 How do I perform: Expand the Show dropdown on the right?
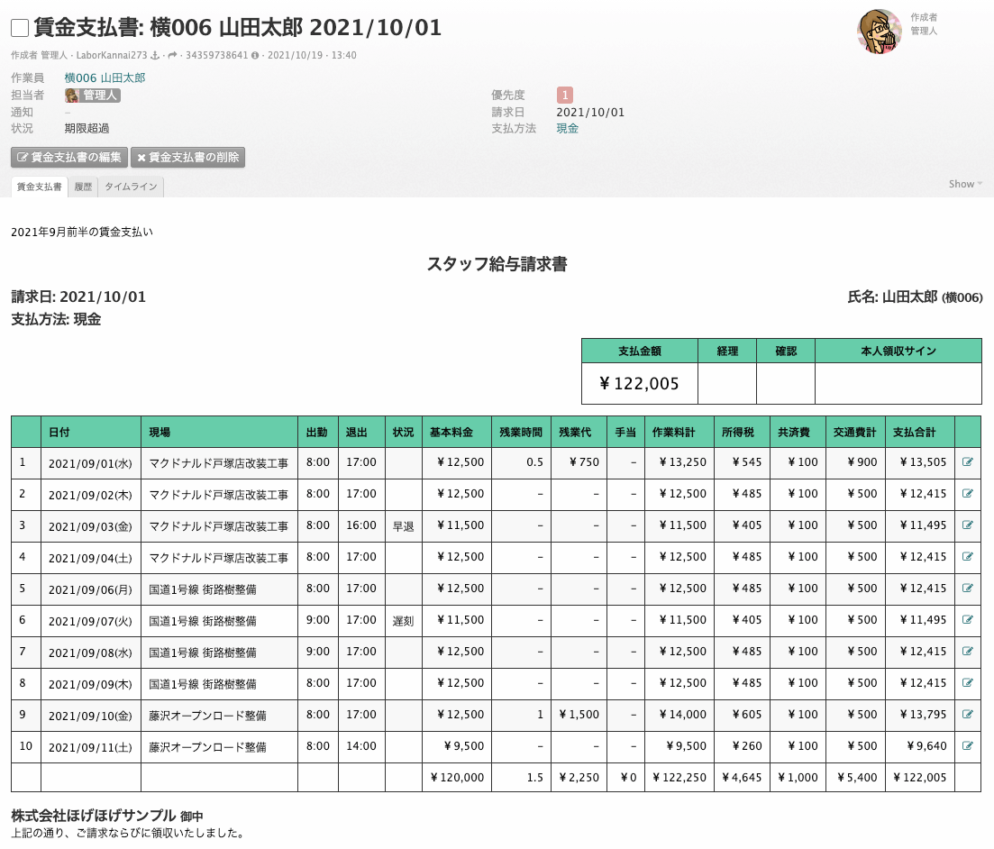pyautogui.click(x=964, y=184)
